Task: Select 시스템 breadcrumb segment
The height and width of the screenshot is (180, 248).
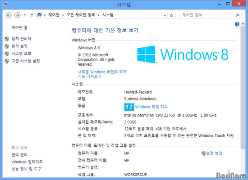Action: 108,15
